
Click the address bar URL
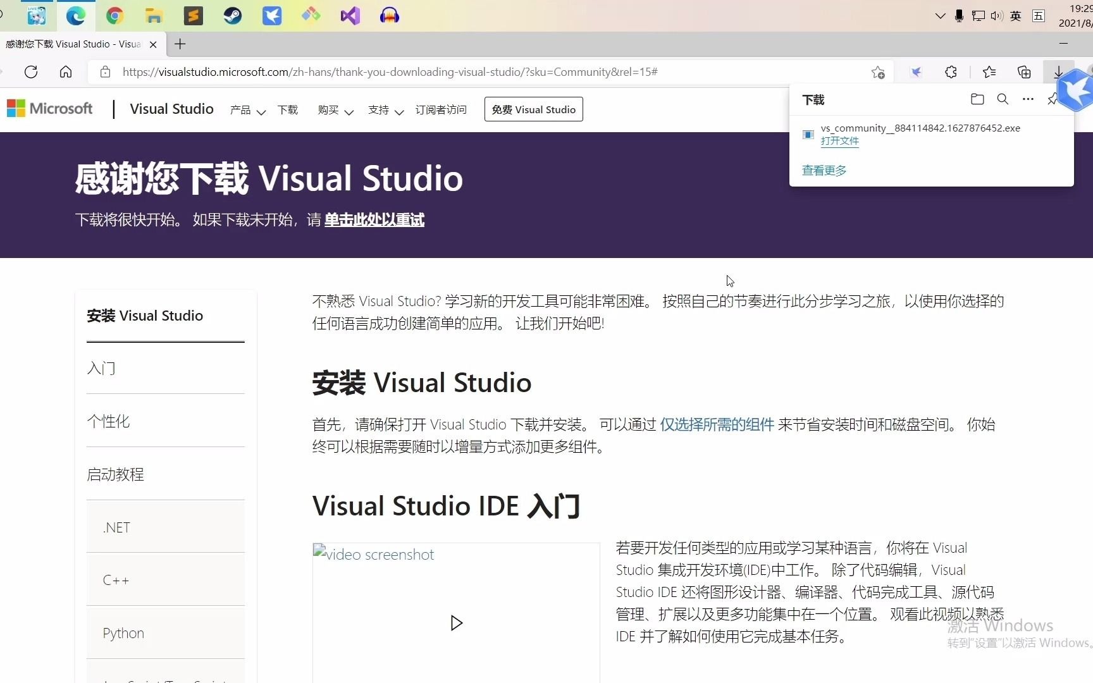390,72
